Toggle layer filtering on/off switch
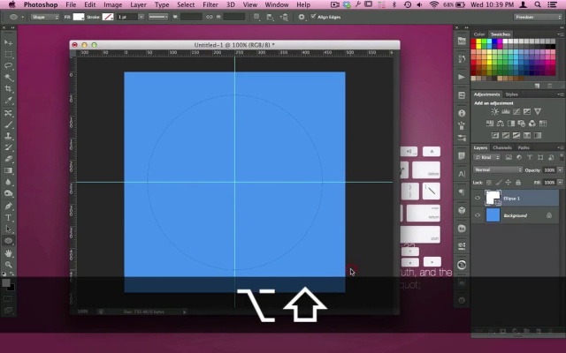Image resolution: width=566 pixels, height=353 pixels. tap(562, 157)
